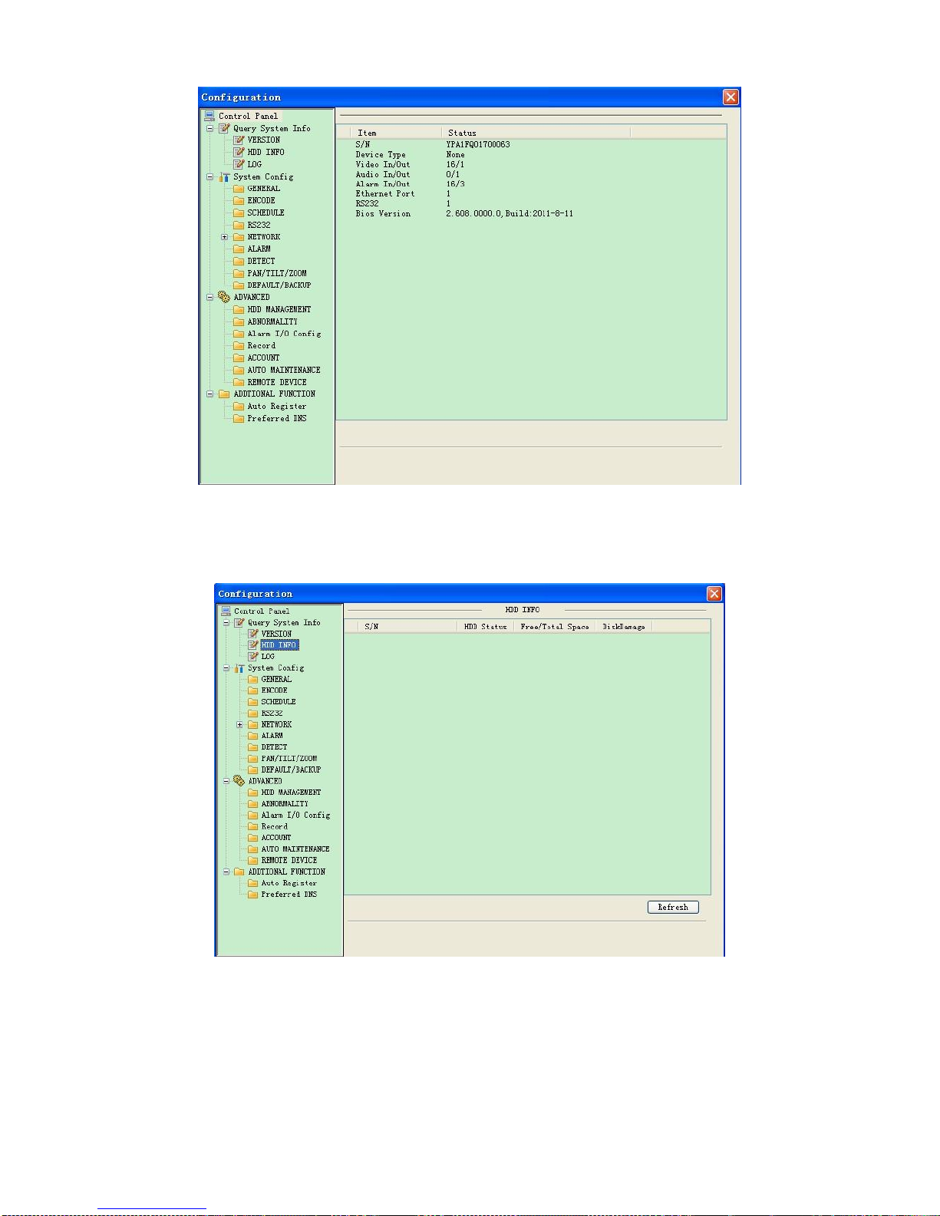Open DEFAULT/BACKUP in upper window tree
The height and width of the screenshot is (1216, 940).
tap(279, 285)
